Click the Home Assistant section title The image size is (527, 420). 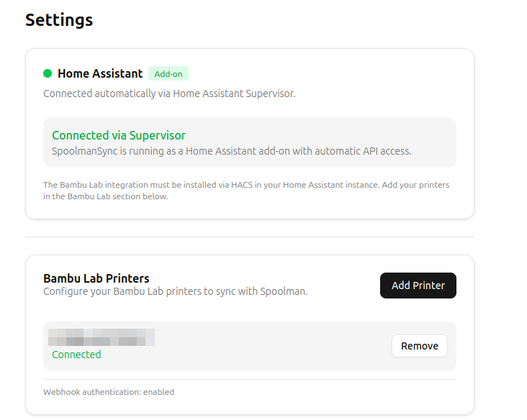100,73
